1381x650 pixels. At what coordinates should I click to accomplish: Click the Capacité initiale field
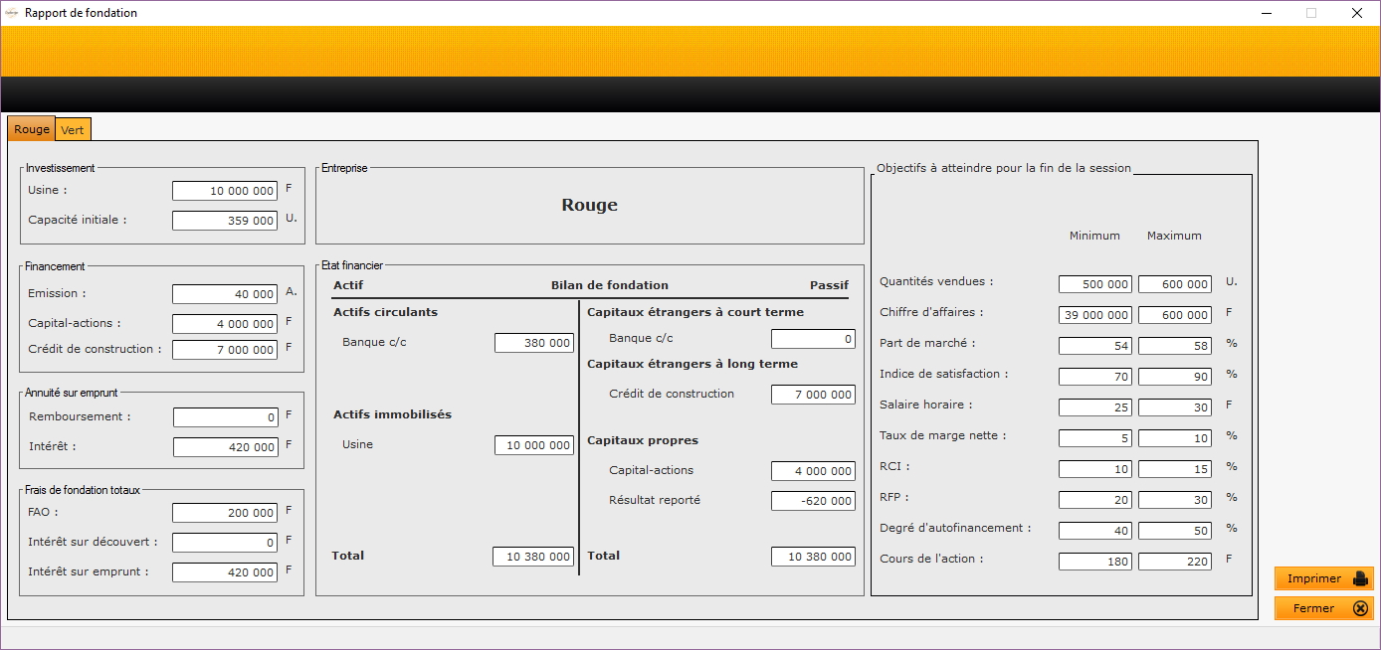(225, 221)
